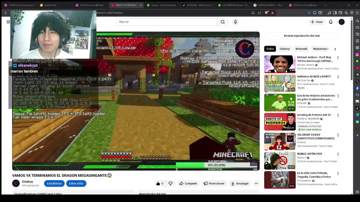Open TikTok in the browser sidebar
360x202 pixels.
[x=357, y=108]
